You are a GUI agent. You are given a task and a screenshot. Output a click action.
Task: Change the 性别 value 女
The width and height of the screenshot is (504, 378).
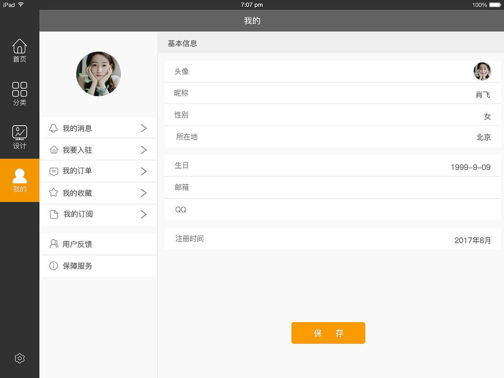[487, 117]
